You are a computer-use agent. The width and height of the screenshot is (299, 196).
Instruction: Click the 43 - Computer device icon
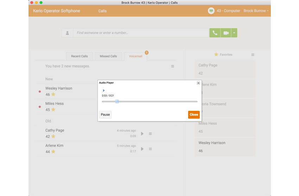[x=211, y=11]
